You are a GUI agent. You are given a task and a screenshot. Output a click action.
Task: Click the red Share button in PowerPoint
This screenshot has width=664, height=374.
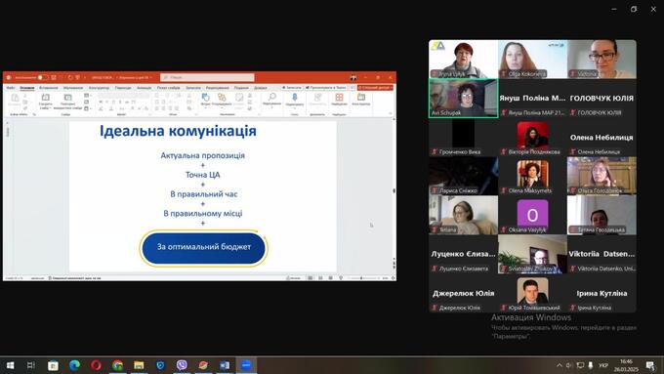(x=375, y=88)
